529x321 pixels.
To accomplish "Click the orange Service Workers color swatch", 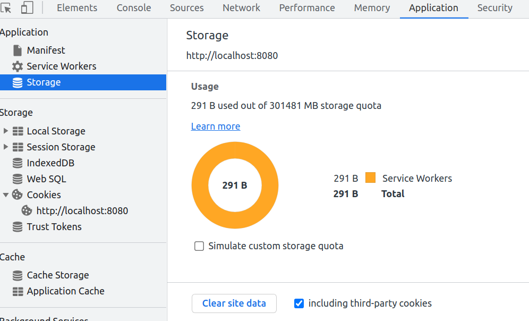I will point(370,178).
